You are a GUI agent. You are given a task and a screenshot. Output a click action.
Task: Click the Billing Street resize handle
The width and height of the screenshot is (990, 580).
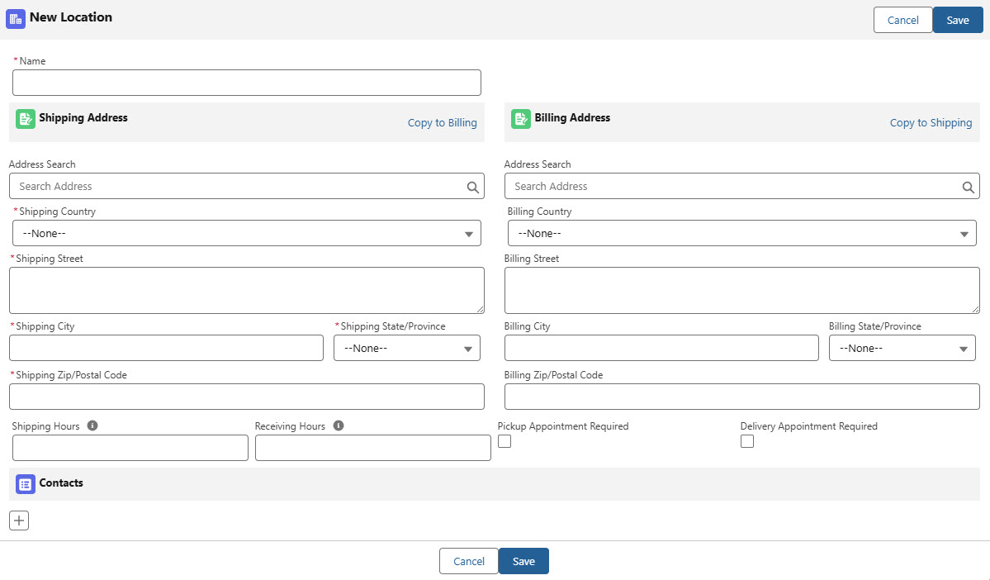[x=975, y=309]
